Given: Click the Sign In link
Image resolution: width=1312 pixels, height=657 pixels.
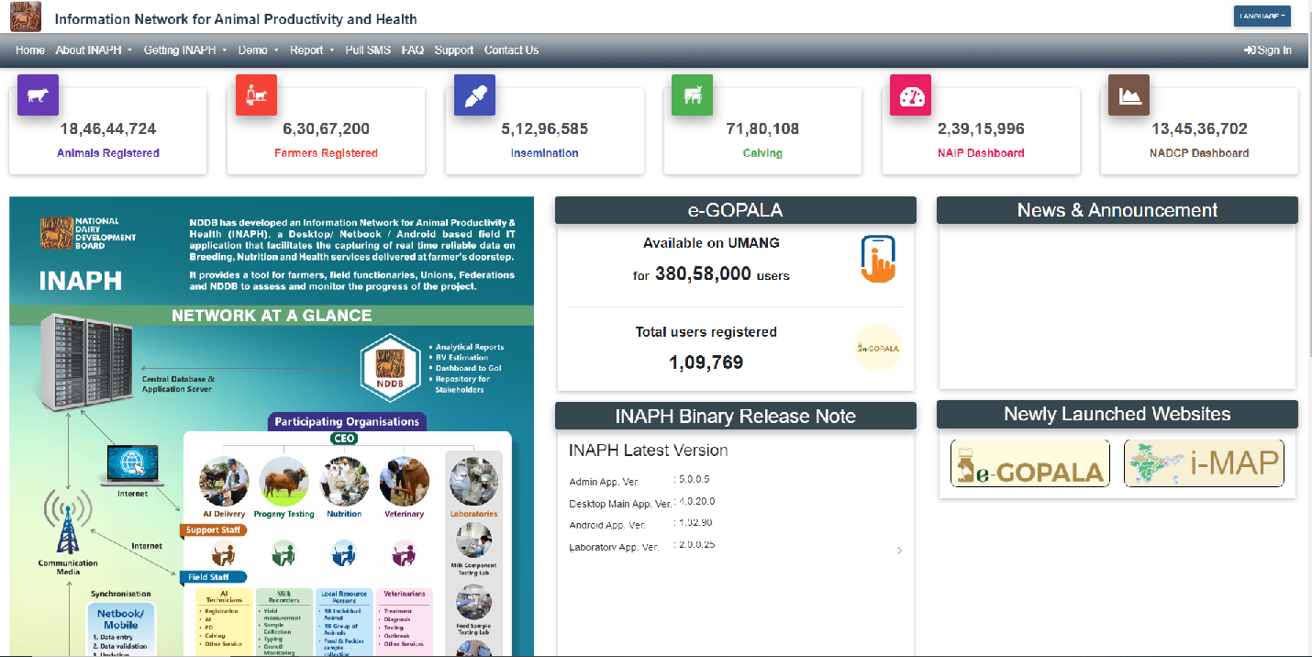Looking at the screenshot, I should pos(1268,50).
